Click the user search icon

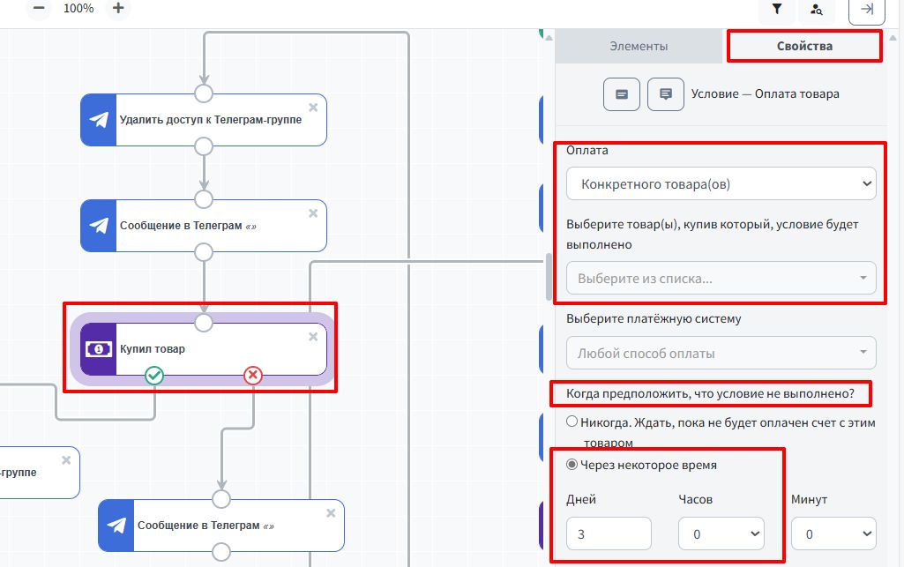817,9
